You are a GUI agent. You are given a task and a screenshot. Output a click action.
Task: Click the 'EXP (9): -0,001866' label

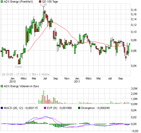click(59, 108)
